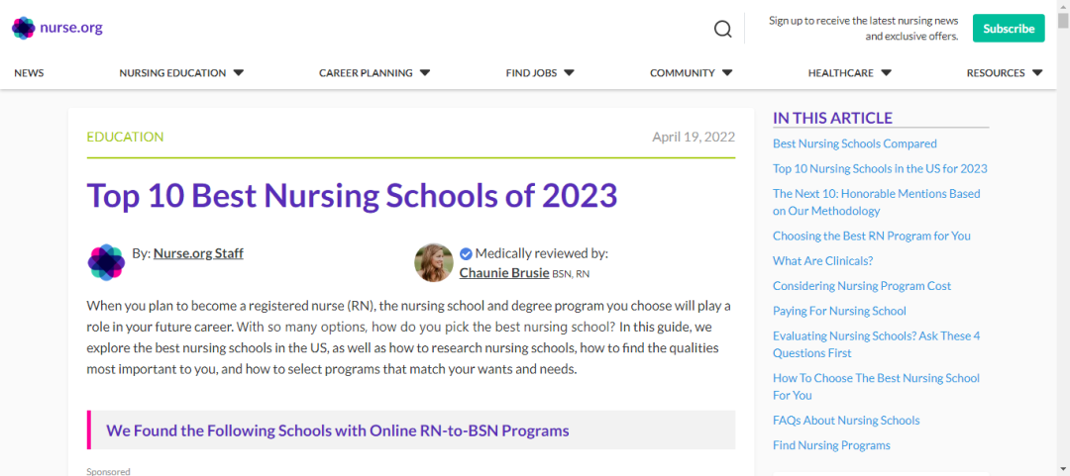
Task: Go to What Are Clinicals? section link
Action: (823, 260)
